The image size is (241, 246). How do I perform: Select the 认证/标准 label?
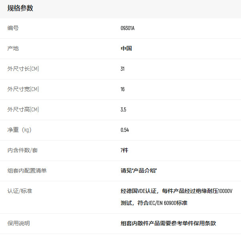coord(20,191)
